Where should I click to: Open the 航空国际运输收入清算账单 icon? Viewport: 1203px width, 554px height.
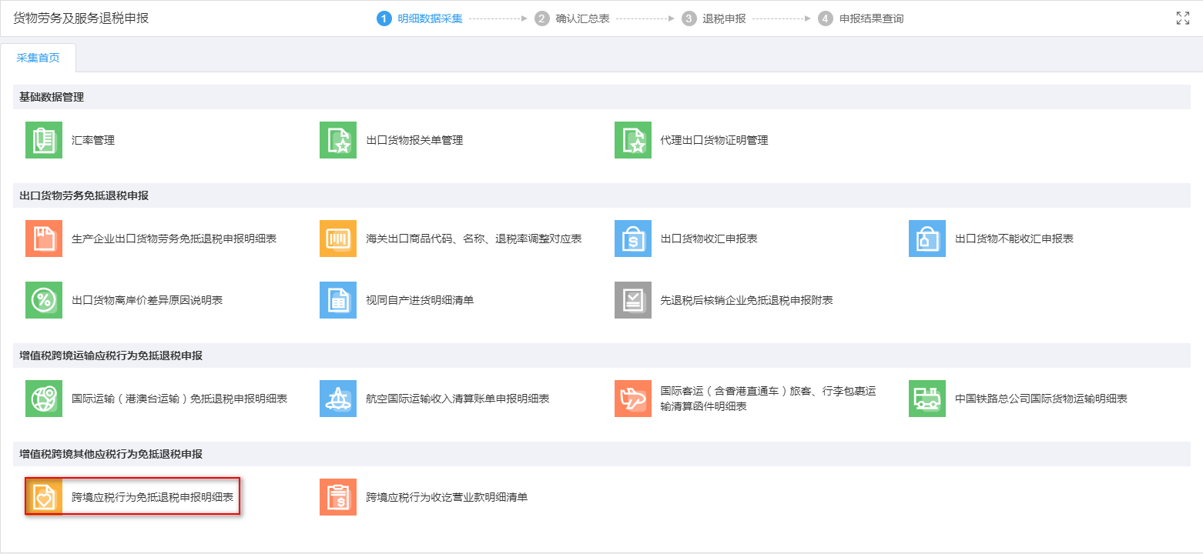338,399
